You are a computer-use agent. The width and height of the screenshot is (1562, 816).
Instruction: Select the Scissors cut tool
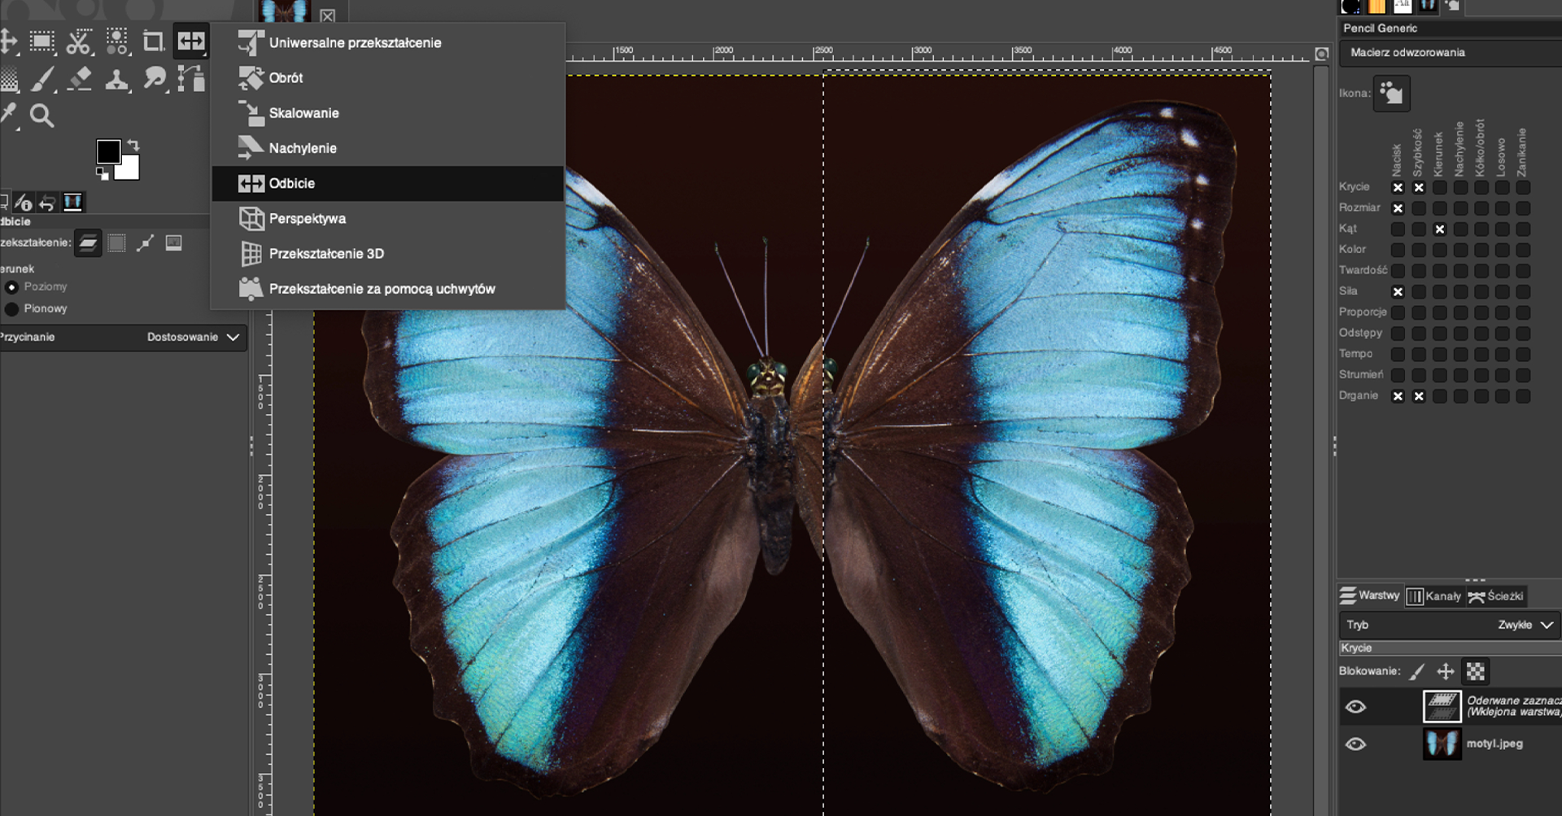[79, 41]
